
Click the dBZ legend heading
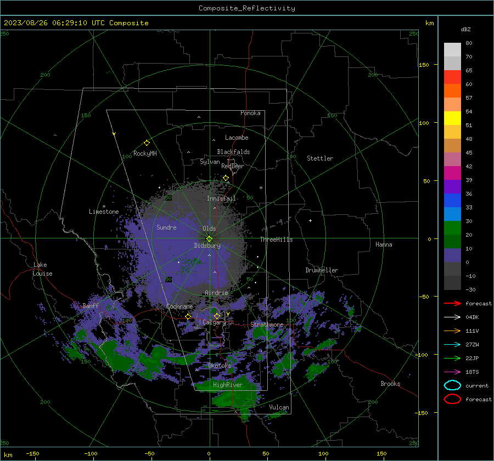pyautogui.click(x=465, y=29)
